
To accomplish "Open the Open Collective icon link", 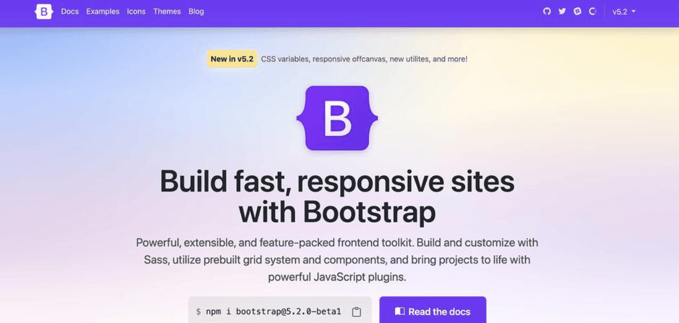I will (x=592, y=11).
